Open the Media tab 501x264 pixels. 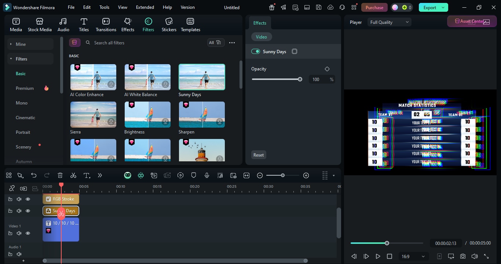tap(16, 25)
